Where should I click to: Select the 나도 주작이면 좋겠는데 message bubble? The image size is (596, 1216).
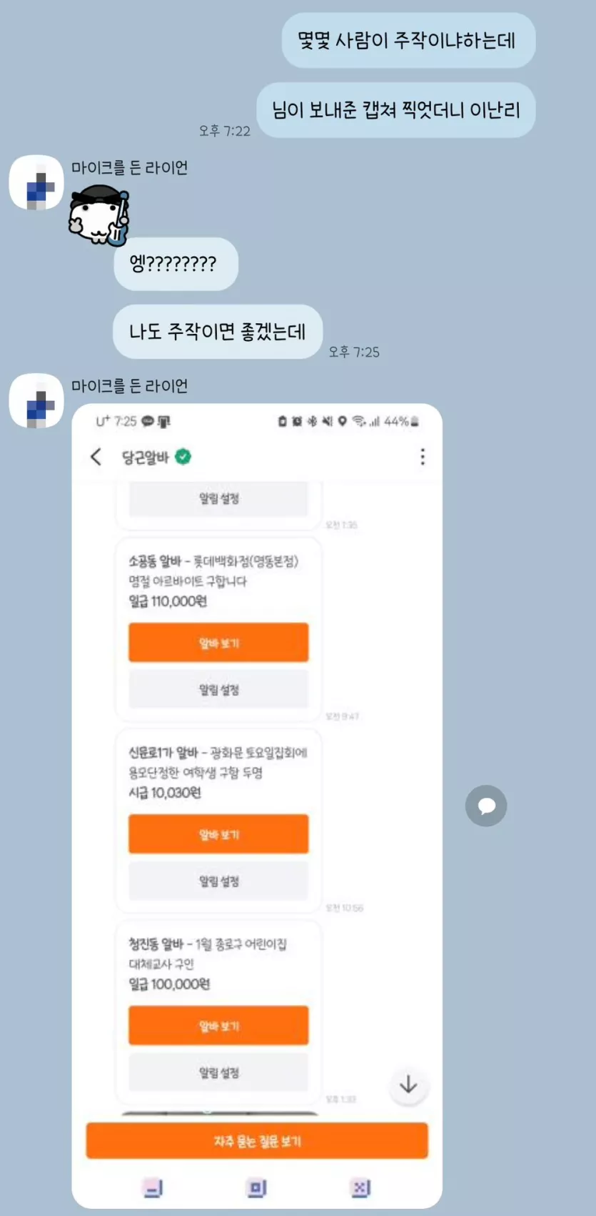[218, 332]
